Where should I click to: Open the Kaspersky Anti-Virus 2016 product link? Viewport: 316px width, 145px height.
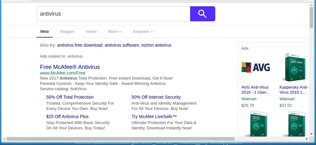(294, 90)
